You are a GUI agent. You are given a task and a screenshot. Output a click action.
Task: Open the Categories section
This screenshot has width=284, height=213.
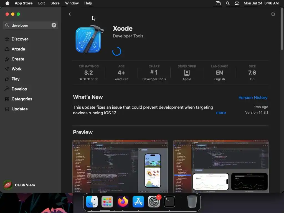(22, 99)
